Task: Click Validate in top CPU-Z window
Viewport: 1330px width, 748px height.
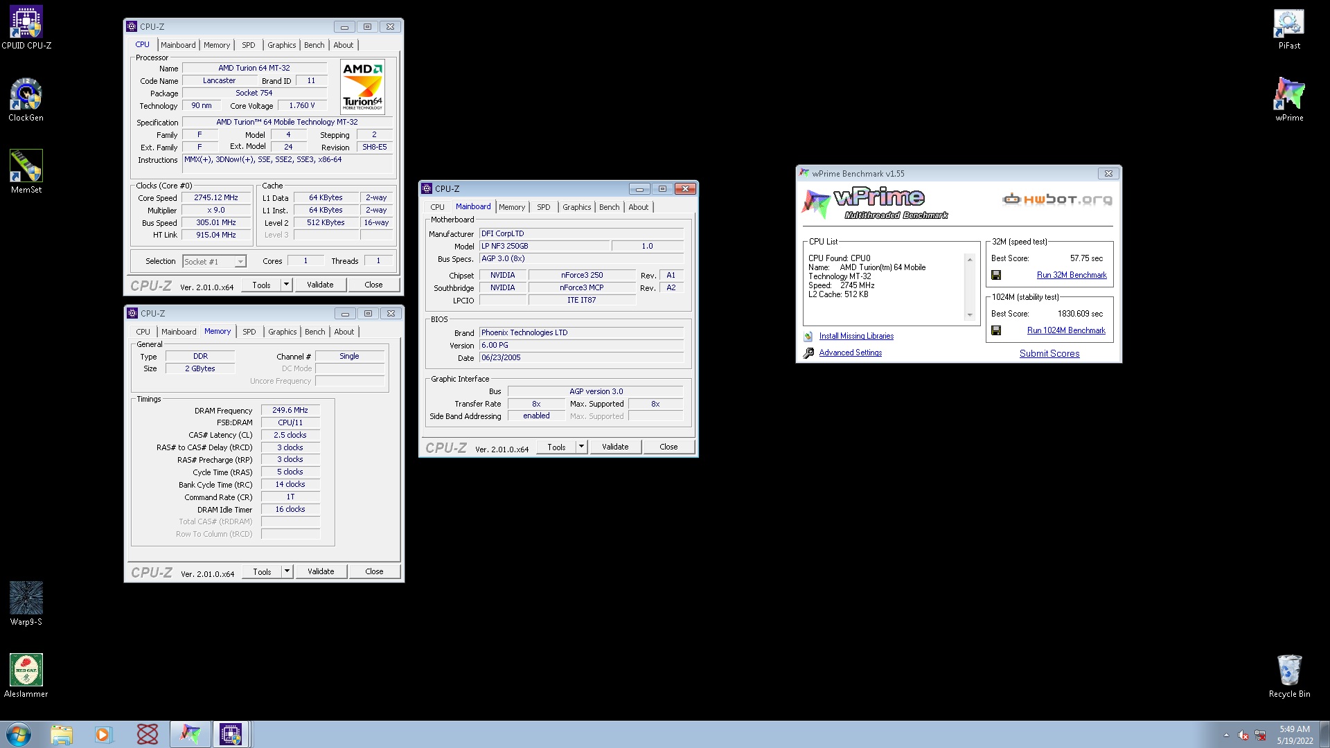Action: tap(320, 285)
